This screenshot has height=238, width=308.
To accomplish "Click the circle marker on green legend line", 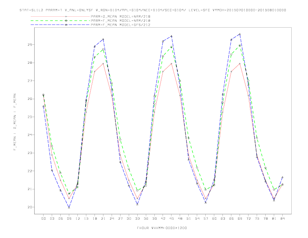I will (x=66, y=21).
